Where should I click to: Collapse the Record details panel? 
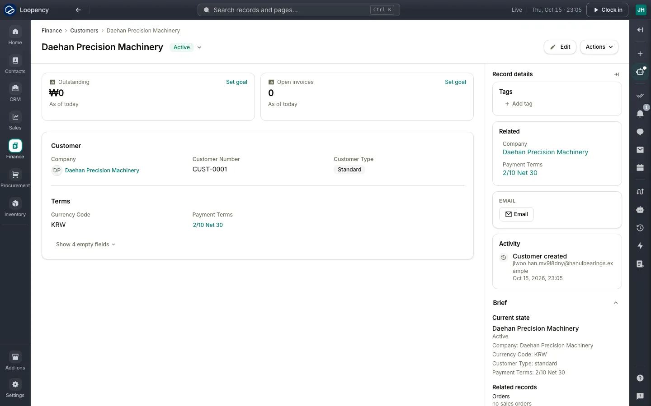617,74
